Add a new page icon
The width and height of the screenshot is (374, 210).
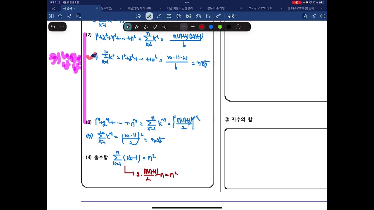click(304, 16)
